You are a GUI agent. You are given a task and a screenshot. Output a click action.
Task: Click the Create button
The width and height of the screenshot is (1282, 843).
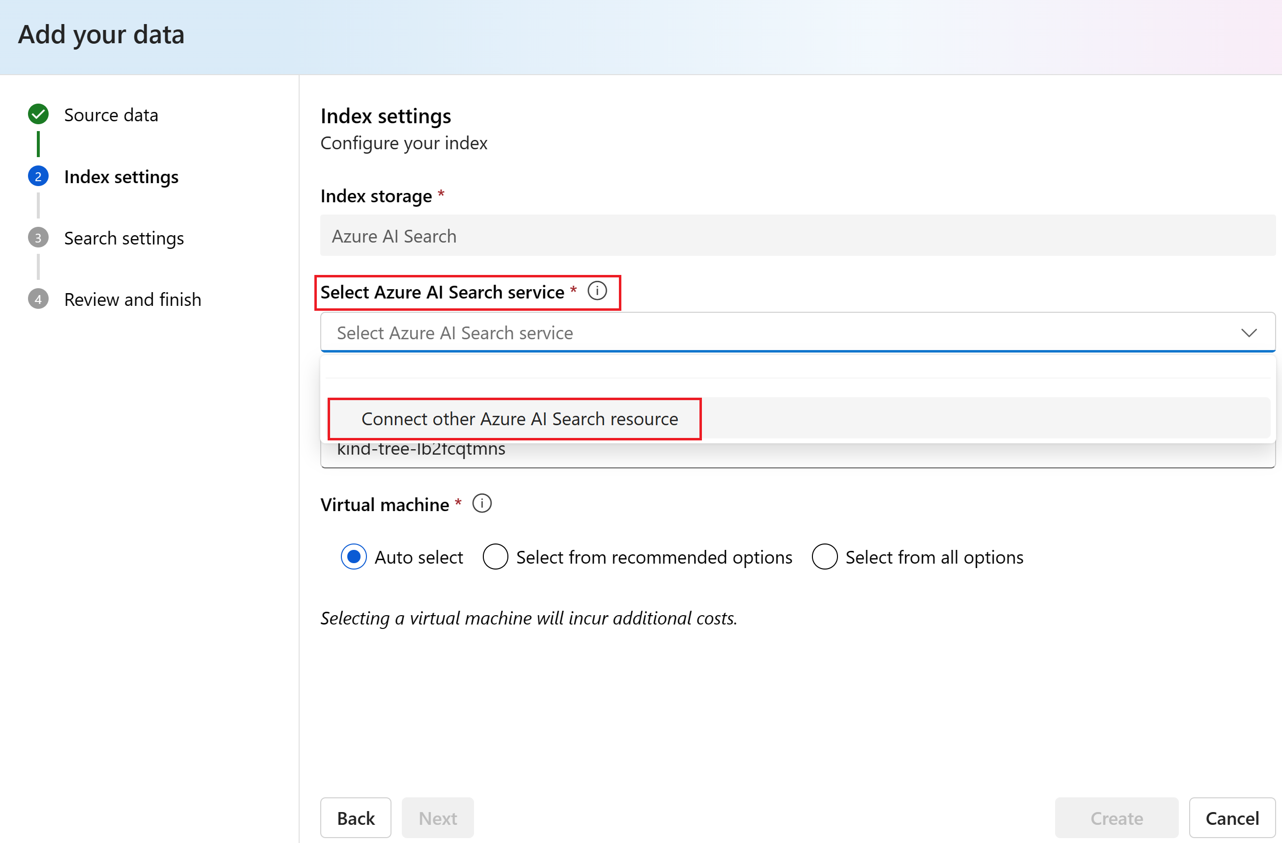[x=1116, y=817]
